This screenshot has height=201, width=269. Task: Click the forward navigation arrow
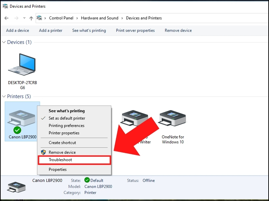pyautogui.click(x=16, y=18)
